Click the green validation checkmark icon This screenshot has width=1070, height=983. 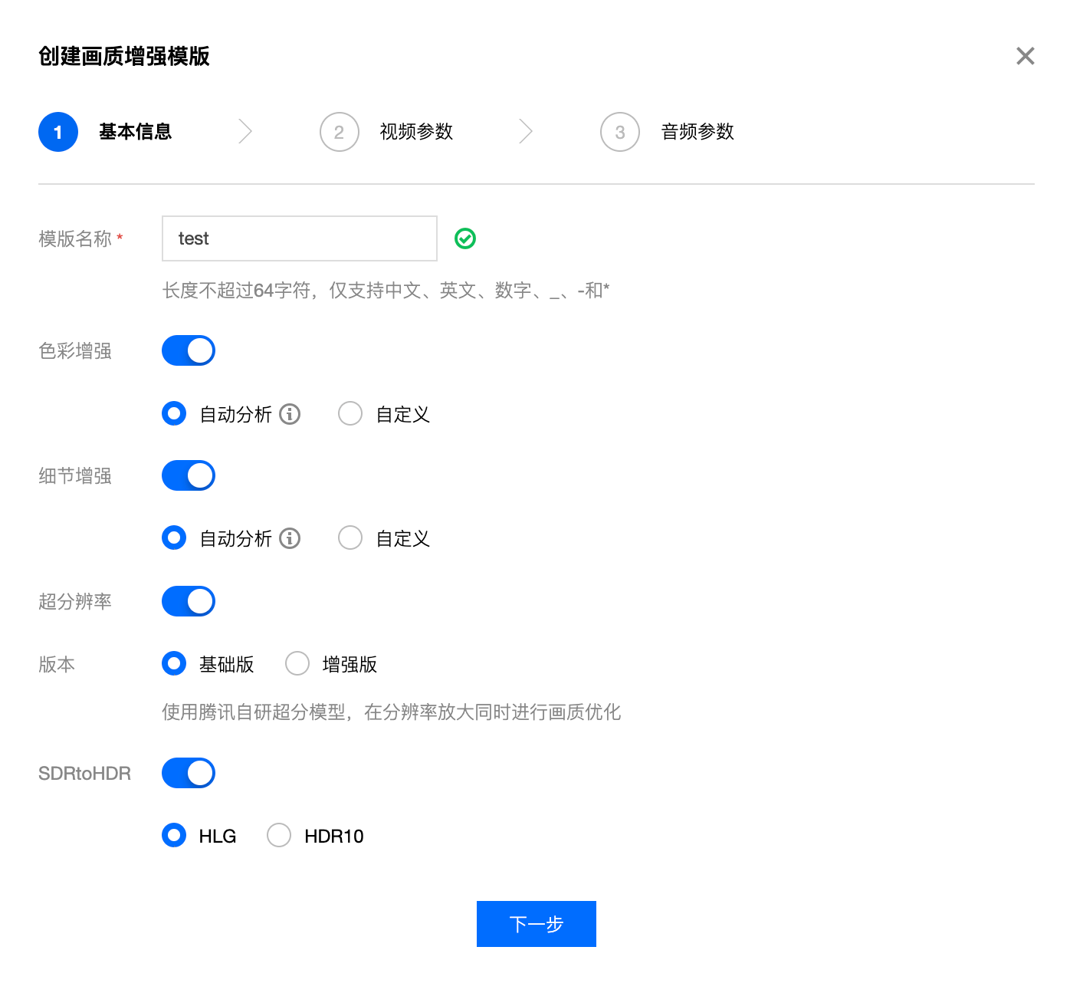pos(465,238)
